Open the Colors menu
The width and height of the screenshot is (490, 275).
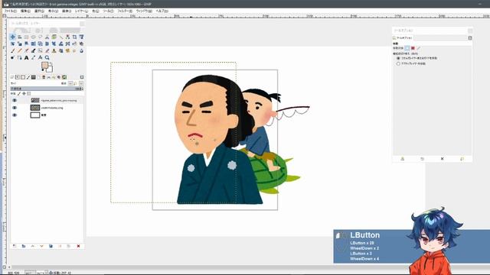[x=95, y=11]
